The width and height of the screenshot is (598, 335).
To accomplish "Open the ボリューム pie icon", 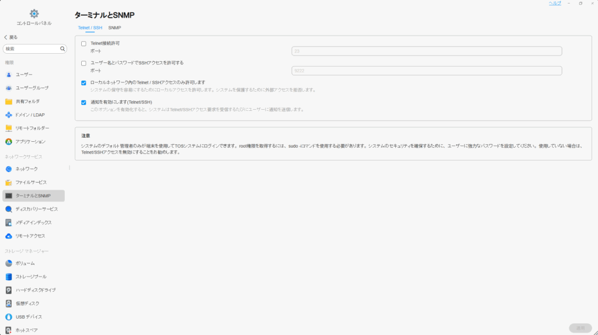I will tap(9, 263).
